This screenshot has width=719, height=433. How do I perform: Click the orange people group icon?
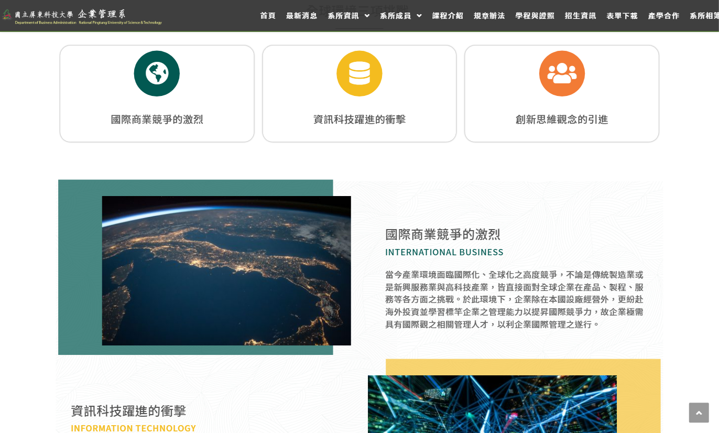[x=562, y=73]
